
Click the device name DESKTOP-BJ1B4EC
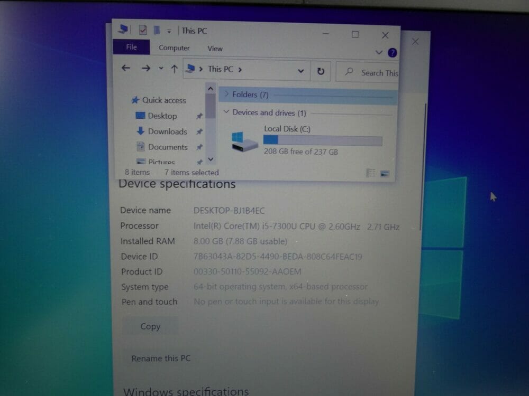pyautogui.click(x=229, y=211)
